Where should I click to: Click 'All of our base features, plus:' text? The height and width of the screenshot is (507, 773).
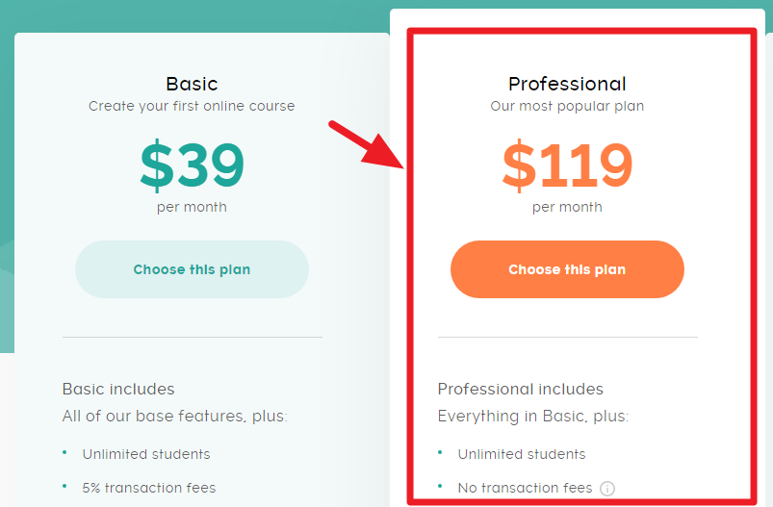tap(174, 417)
